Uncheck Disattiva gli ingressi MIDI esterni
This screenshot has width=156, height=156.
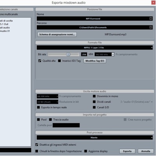pyautogui.click(x=37, y=145)
